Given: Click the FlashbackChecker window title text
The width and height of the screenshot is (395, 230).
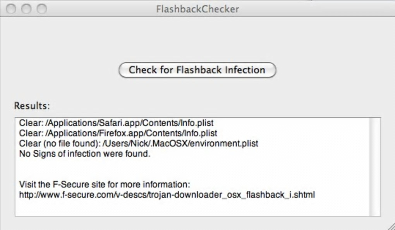Looking at the screenshot, I should click(197, 9).
